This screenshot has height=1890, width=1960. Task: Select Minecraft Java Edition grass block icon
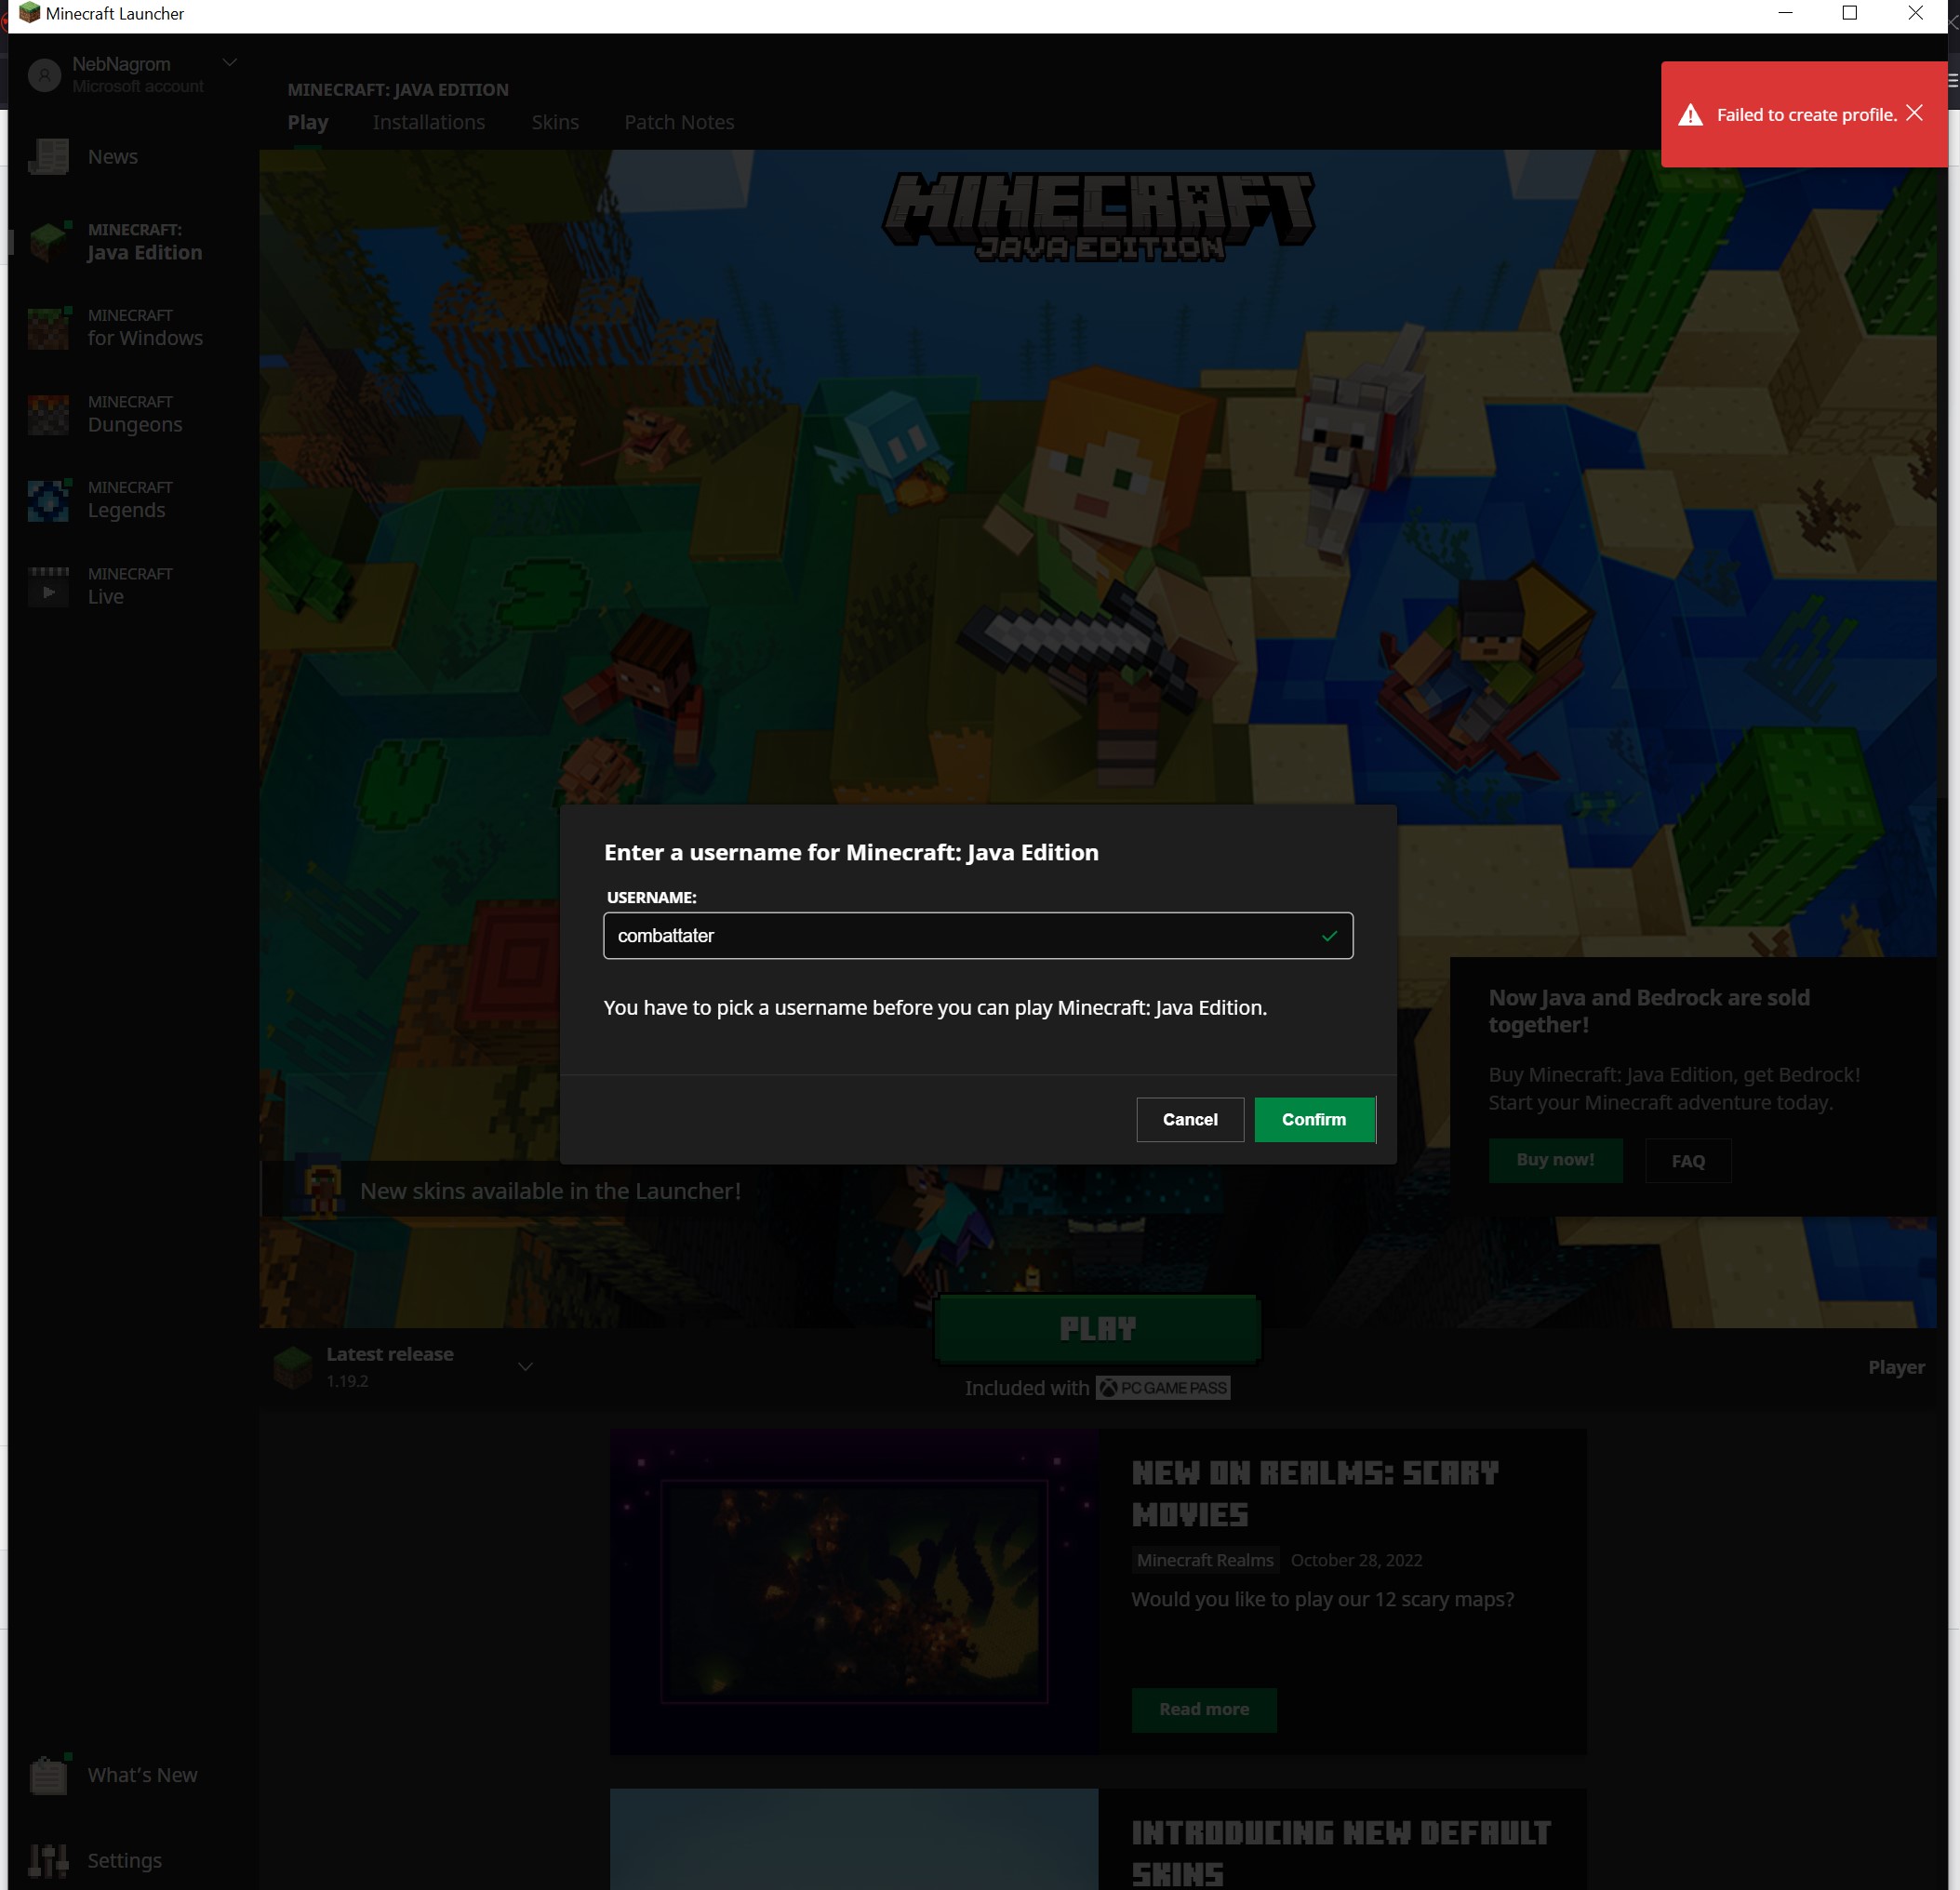(48, 242)
